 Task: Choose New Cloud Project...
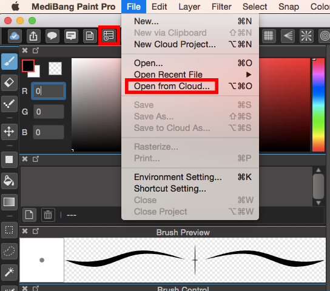pyautogui.click(x=190, y=44)
